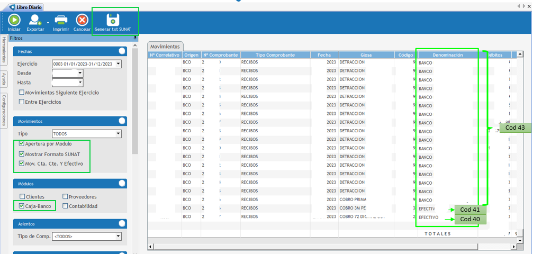Sort by Glosa column header
This screenshot has height=254, width=533.
click(366, 55)
